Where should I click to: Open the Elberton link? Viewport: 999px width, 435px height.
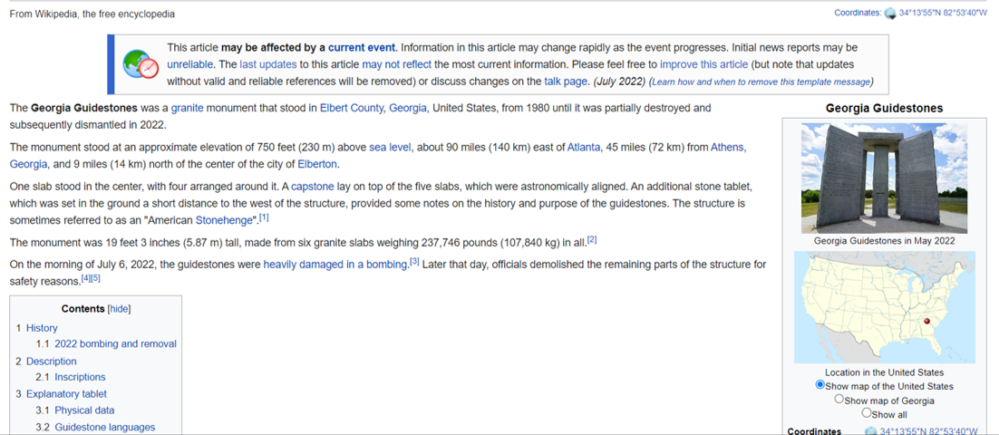click(x=318, y=164)
